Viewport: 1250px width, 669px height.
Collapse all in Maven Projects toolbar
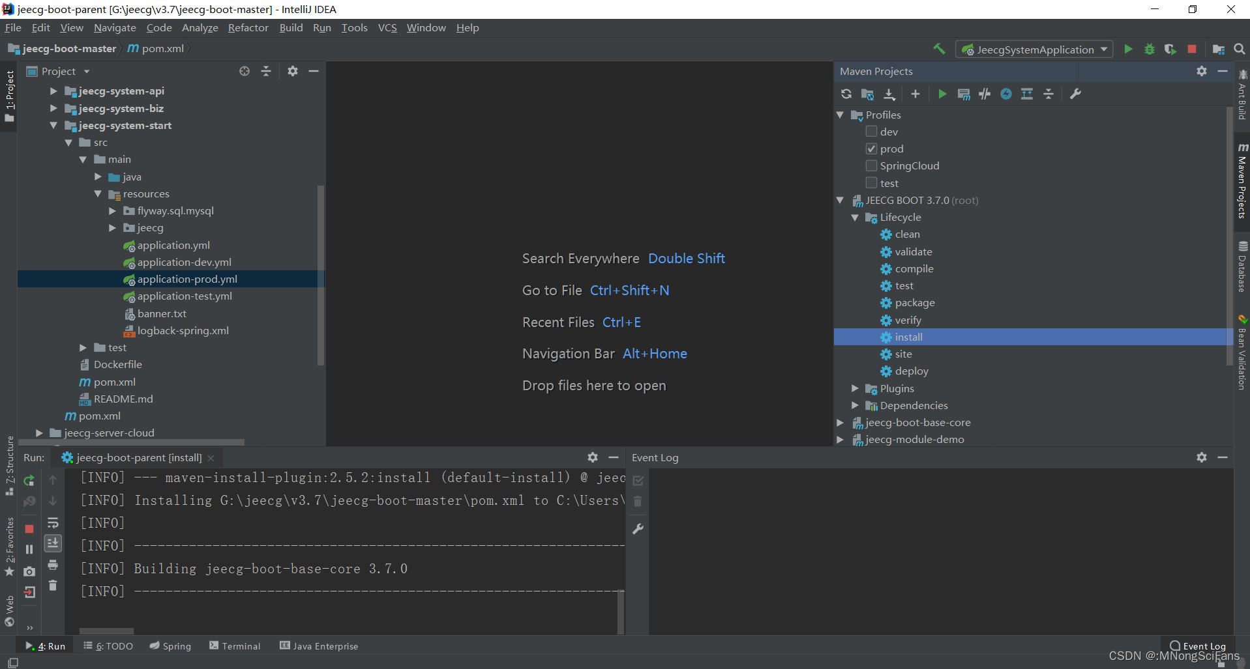tap(1049, 94)
